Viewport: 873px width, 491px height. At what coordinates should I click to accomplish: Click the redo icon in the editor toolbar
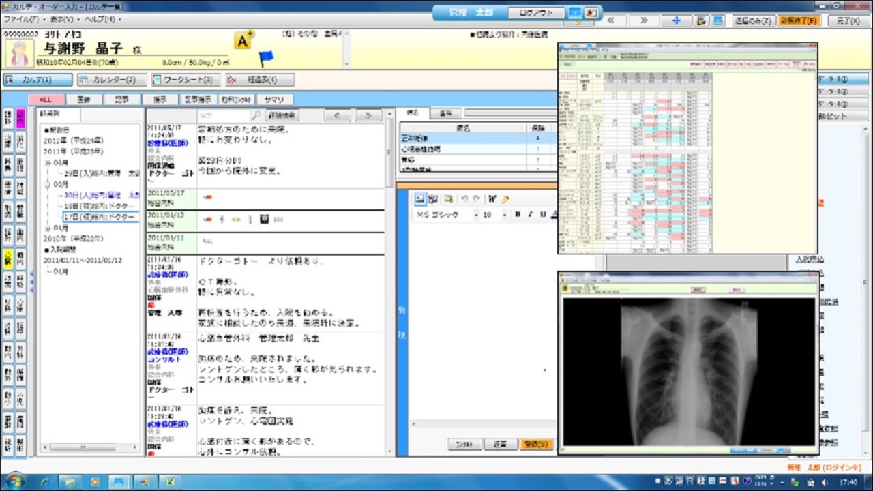click(x=476, y=199)
